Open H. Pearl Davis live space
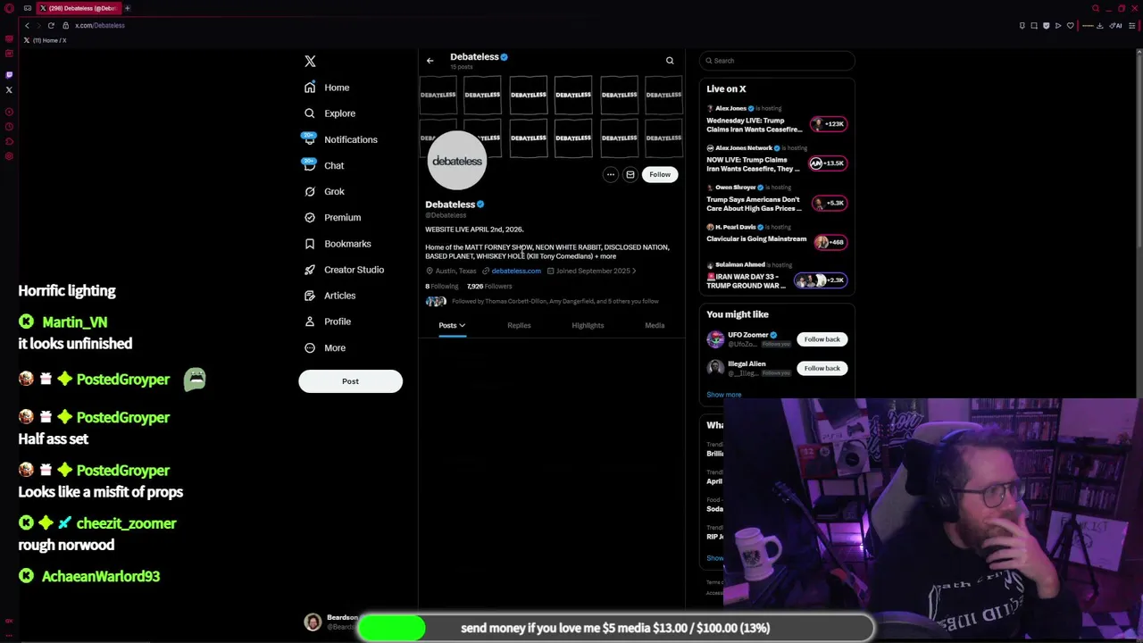The width and height of the screenshot is (1143, 643). pyautogui.click(x=777, y=236)
